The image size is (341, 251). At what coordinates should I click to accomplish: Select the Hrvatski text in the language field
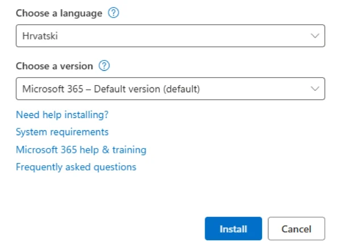pyautogui.click(x=40, y=36)
